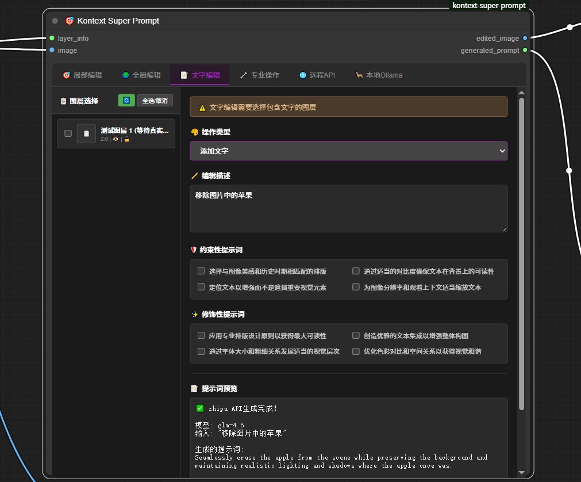Switch to the 局部编辑 tab
Image resolution: width=581 pixels, height=482 pixels.
[x=82, y=75]
